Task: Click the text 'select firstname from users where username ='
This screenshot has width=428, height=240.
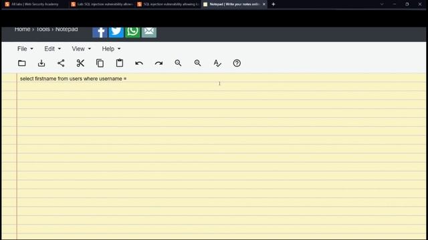Action: click(73, 79)
